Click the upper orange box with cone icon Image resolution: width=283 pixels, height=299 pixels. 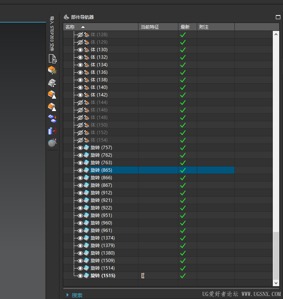coord(52,95)
